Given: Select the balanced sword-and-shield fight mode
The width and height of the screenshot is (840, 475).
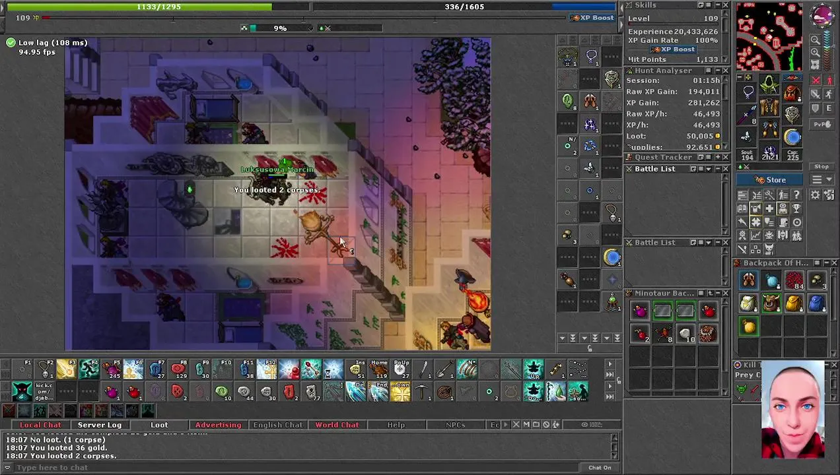Looking at the screenshot, I should point(816,94).
